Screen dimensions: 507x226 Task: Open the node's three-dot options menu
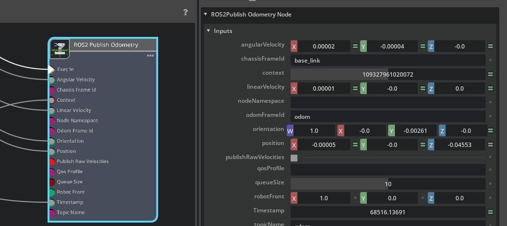point(150,56)
